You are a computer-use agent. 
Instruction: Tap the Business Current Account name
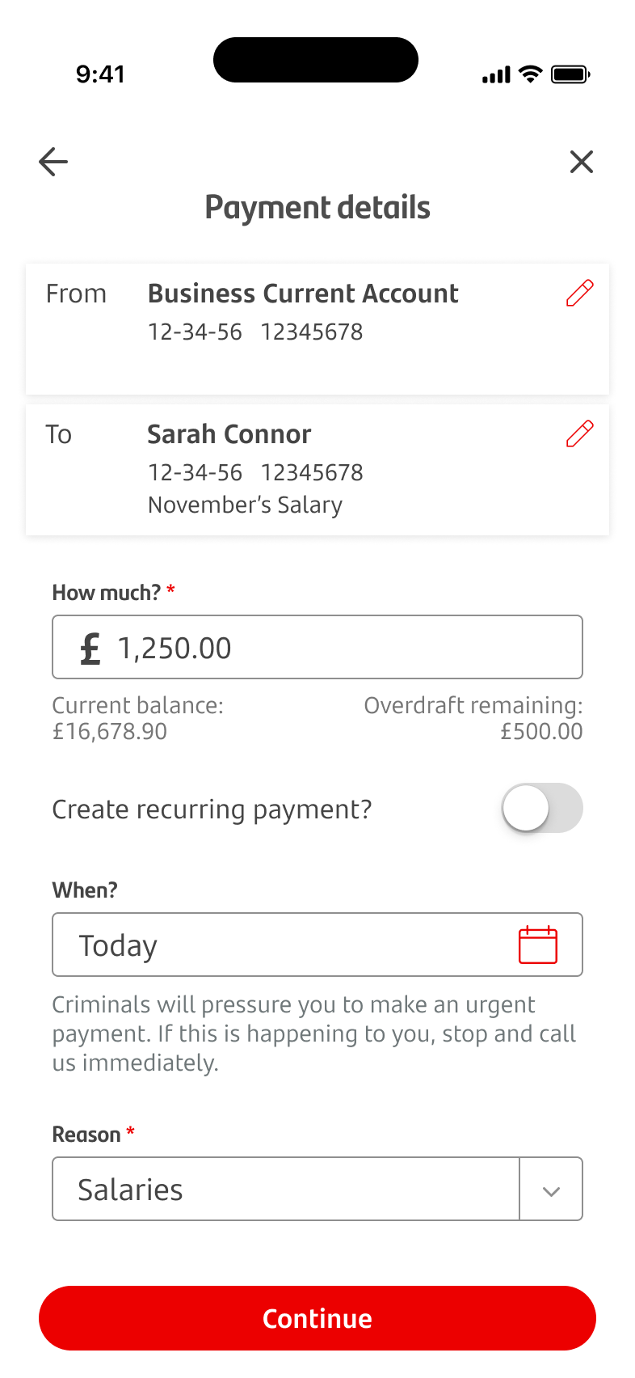coord(303,294)
